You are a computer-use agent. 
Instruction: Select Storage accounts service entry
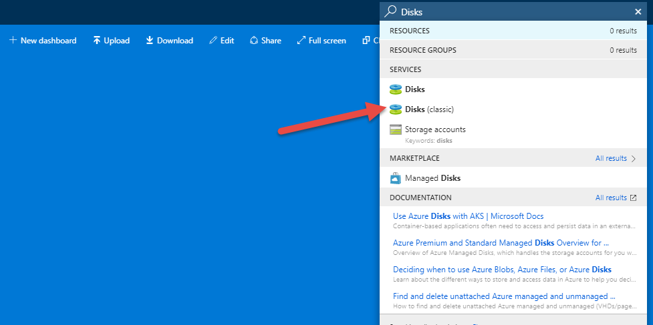513,134
